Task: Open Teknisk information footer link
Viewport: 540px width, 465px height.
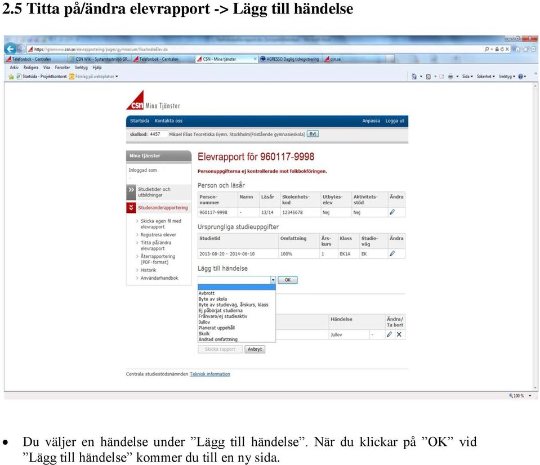Action: pos(209,374)
